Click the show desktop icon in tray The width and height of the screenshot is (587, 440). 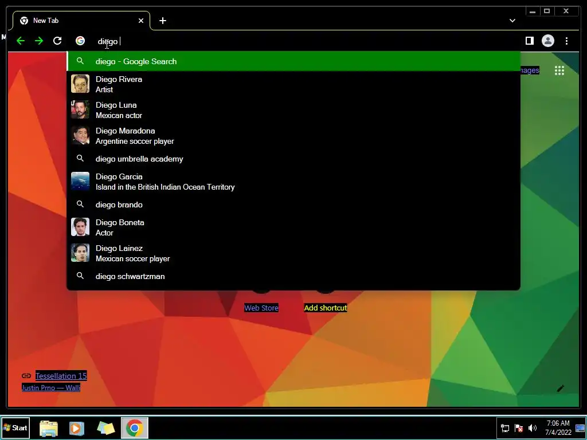580,428
